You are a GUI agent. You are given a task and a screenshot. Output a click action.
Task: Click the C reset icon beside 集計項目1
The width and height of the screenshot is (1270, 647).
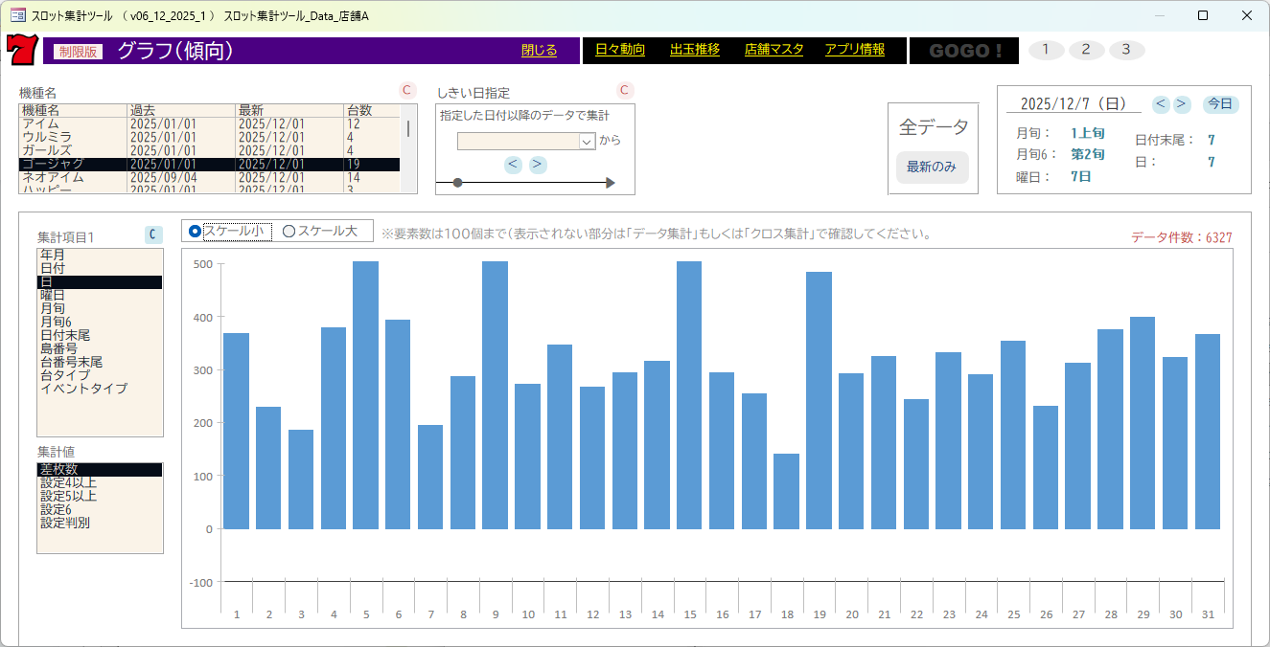pyautogui.click(x=152, y=234)
